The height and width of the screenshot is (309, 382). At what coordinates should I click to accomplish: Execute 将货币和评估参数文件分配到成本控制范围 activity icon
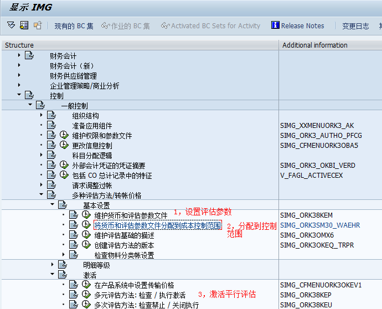tap(86, 225)
